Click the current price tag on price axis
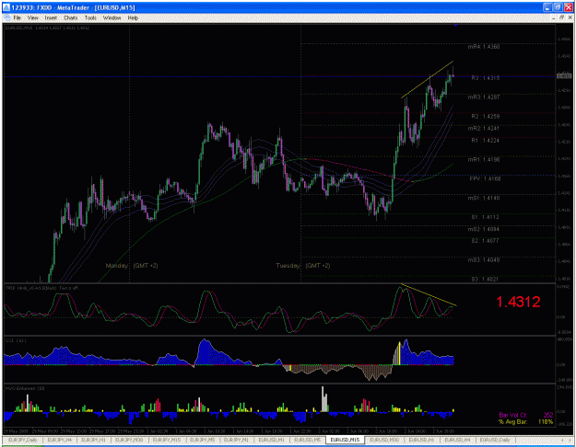576x447 pixels. point(564,76)
